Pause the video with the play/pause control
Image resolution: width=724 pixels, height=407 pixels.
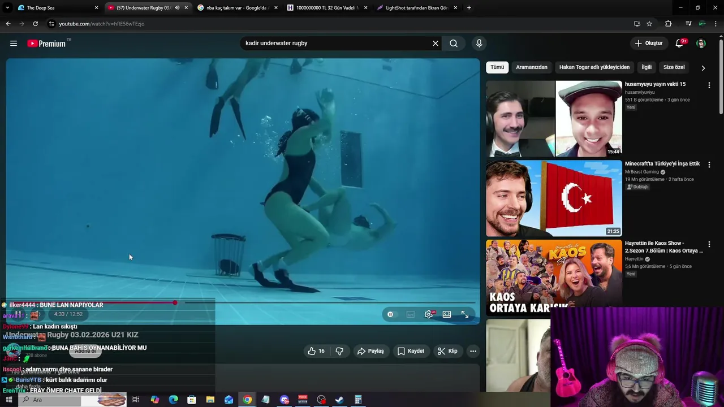tap(19, 314)
